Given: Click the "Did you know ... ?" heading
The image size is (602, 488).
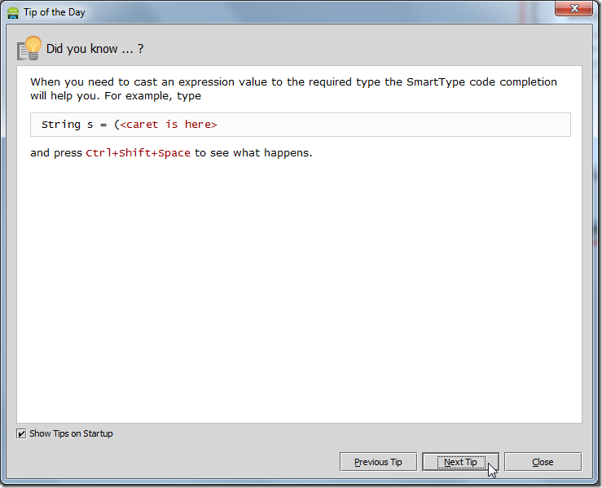Looking at the screenshot, I should (x=94, y=49).
